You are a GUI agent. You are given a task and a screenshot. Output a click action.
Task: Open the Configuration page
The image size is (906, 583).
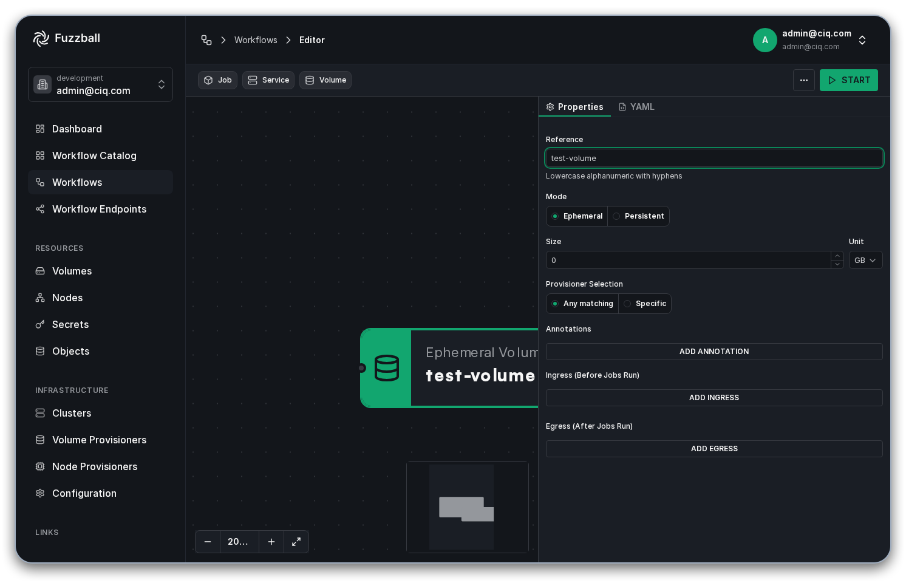point(100,493)
